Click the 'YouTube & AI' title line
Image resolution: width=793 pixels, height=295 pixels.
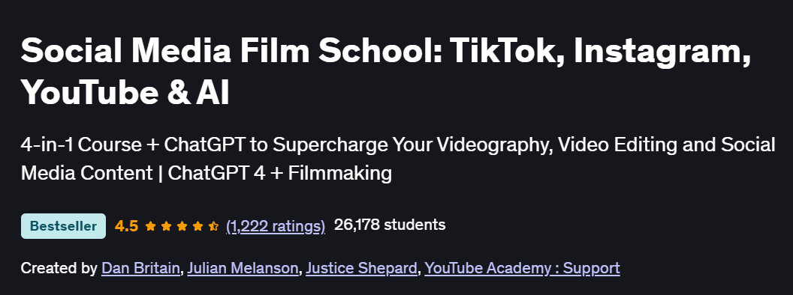click(x=125, y=94)
